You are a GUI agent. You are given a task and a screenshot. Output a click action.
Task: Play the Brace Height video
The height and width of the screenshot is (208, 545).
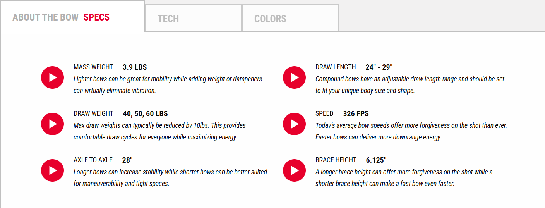click(x=294, y=170)
